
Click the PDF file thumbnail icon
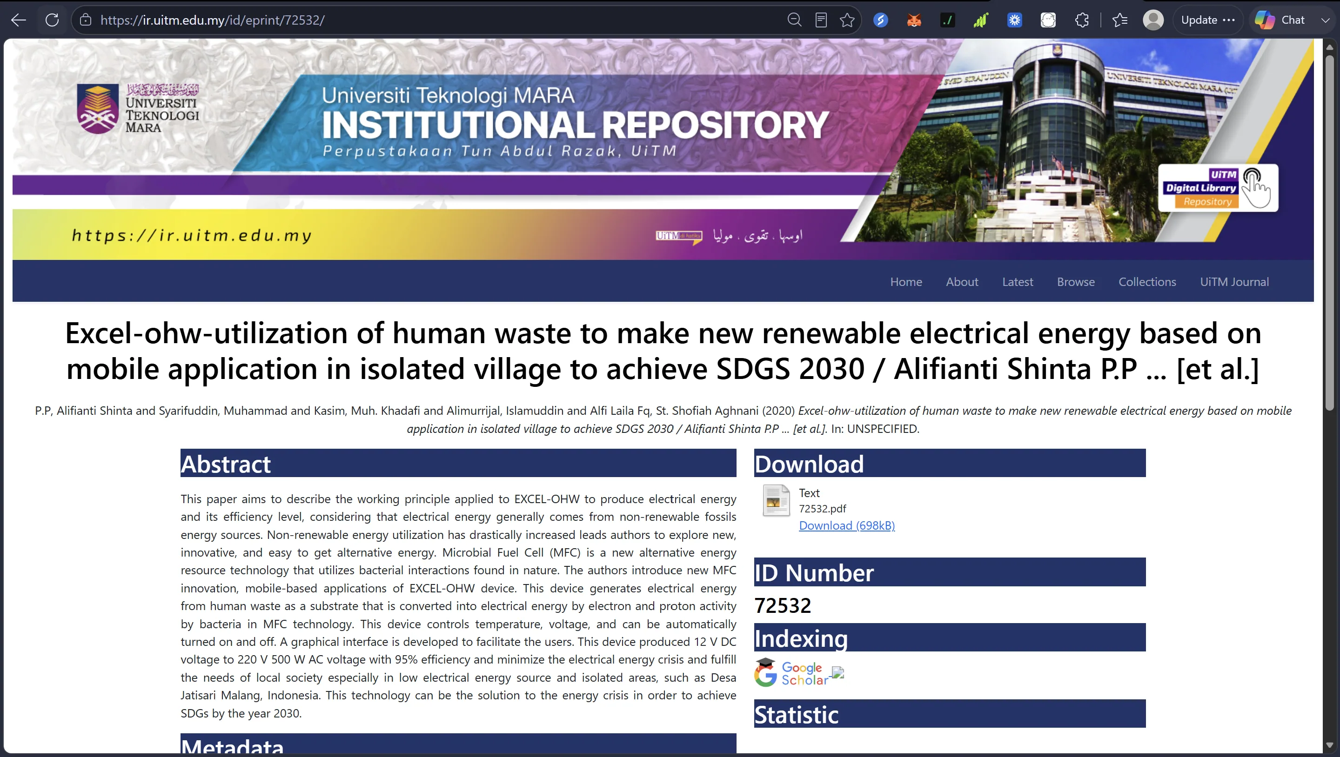click(x=776, y=500)
